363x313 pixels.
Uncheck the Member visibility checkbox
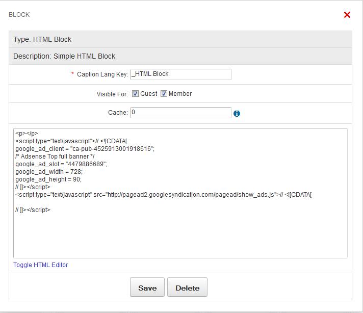[164, 94]
